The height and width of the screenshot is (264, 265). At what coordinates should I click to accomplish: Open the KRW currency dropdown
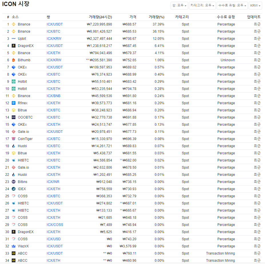tap(255, 5)
